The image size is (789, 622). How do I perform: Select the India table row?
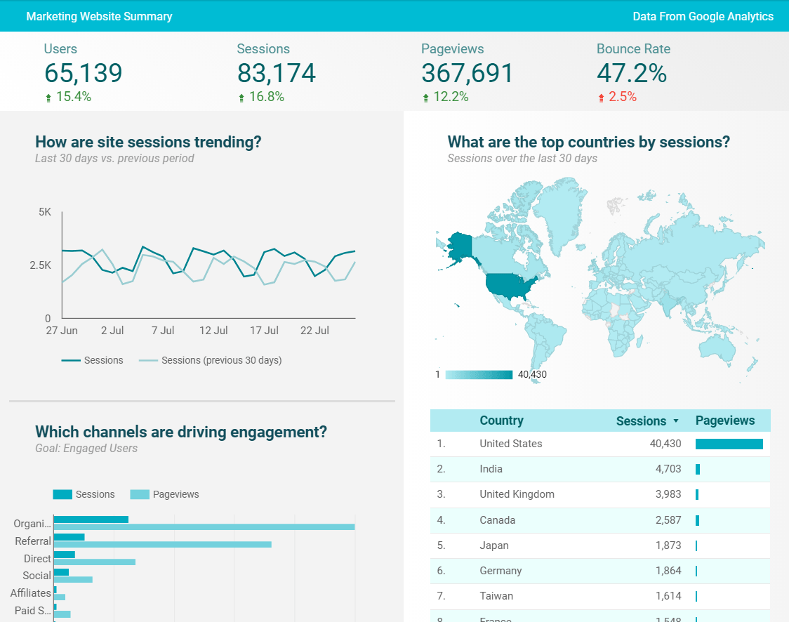pos(599,469)
